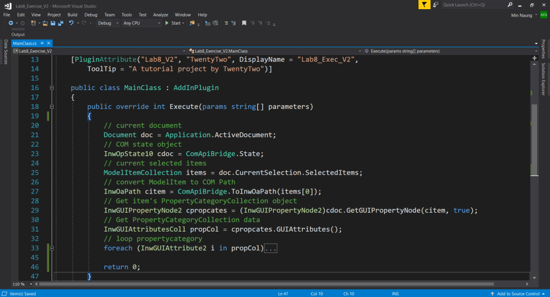The width and height of the screenshot is (550, 297).
Task: Open the Build menu
Action: point(73,14)
